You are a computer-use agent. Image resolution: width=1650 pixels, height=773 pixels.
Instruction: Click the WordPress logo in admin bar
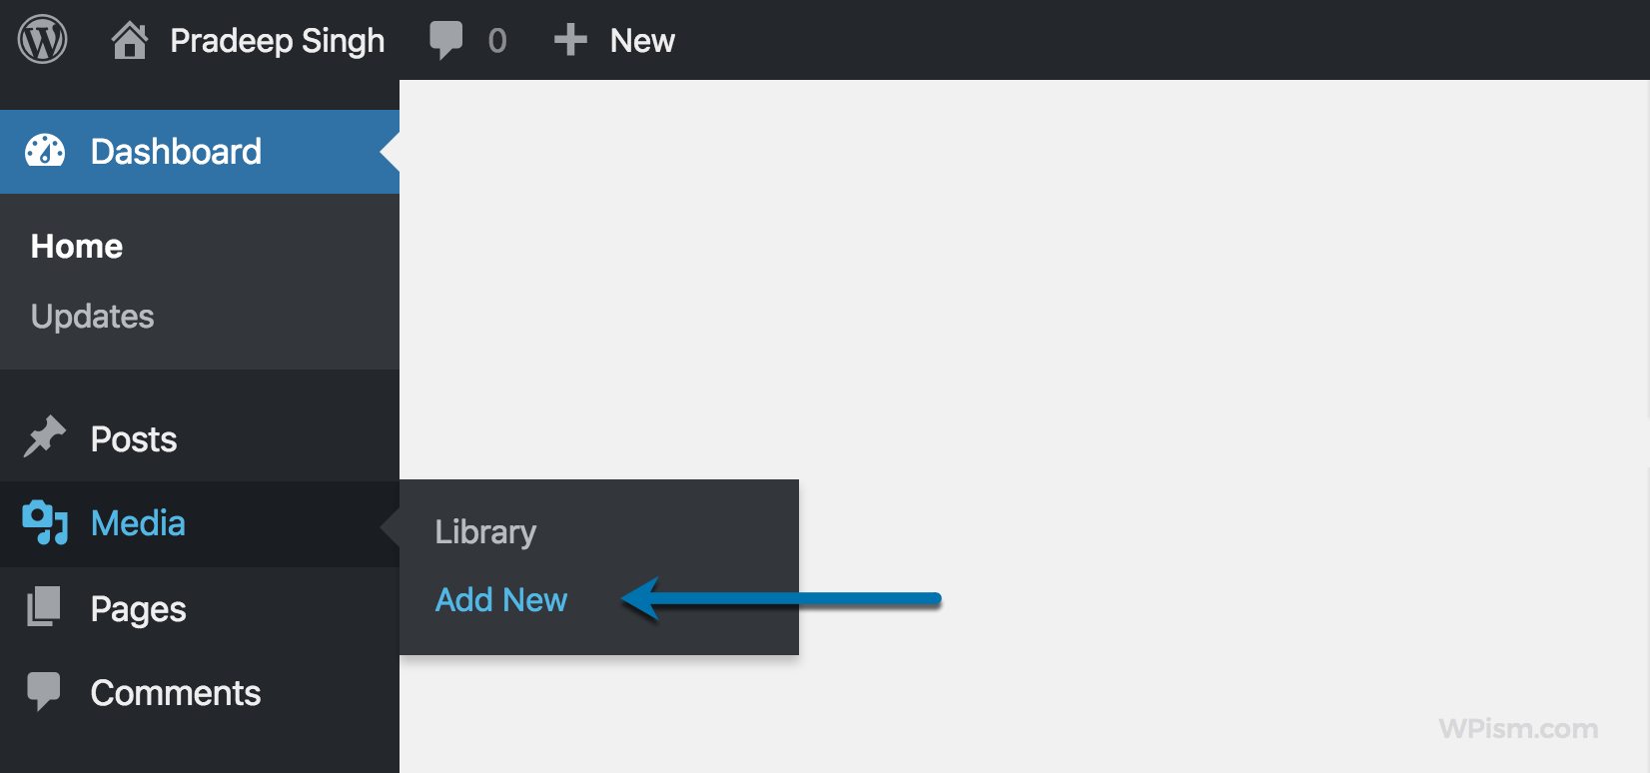(x=41, y=39)
